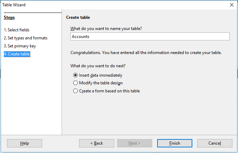Choose Modify the table design option
This screenshot has width=238, height=153.
click(x=75, y=83)
